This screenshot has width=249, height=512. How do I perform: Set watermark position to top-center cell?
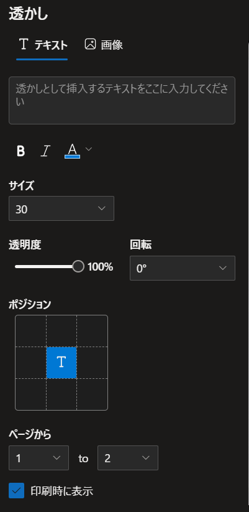point(61,331)
